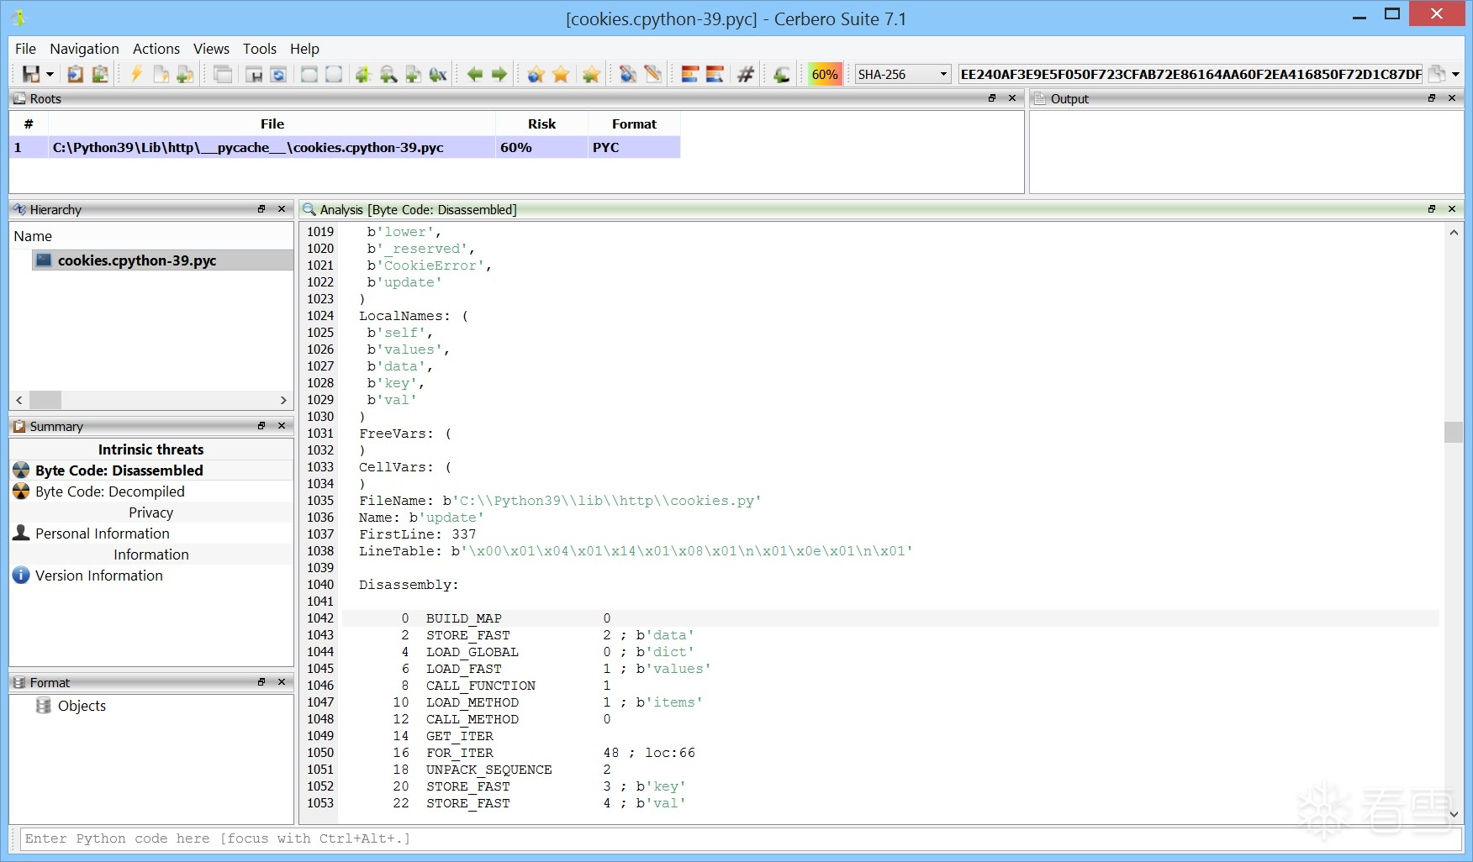Close the Summary panel

pos(282,426)
